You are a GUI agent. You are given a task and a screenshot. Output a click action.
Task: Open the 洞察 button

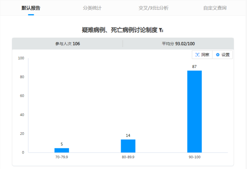pyautogui.click(x=202, y=55)
